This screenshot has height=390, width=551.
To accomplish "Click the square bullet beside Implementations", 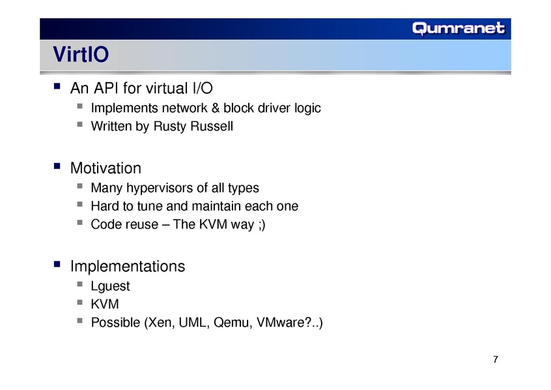I will tap(57, 265).
